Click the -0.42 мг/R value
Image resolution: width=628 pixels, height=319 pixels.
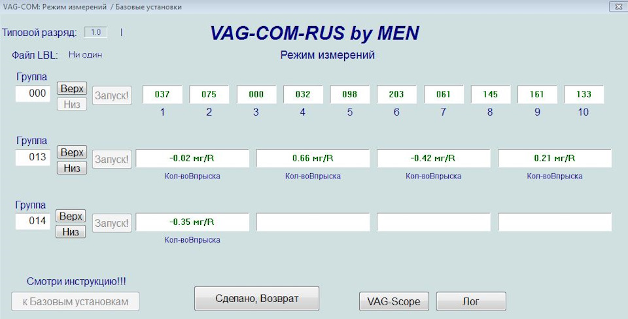[x=433, y=158]
